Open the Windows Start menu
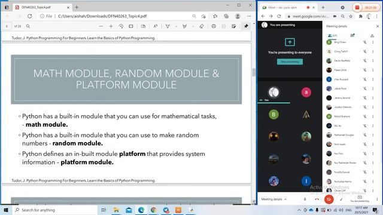Viewport: 383px width, 215px height. (x=6, y=210)
